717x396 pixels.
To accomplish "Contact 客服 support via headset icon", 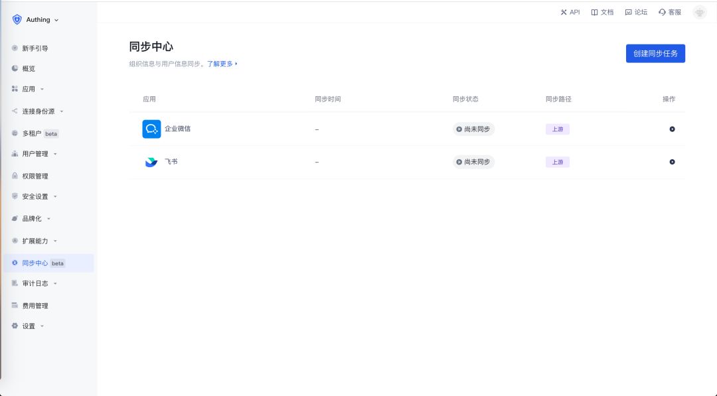I will (x=670, y=11).
